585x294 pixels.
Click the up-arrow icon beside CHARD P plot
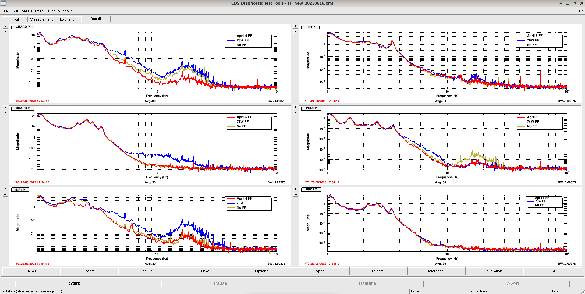(5, 32)
